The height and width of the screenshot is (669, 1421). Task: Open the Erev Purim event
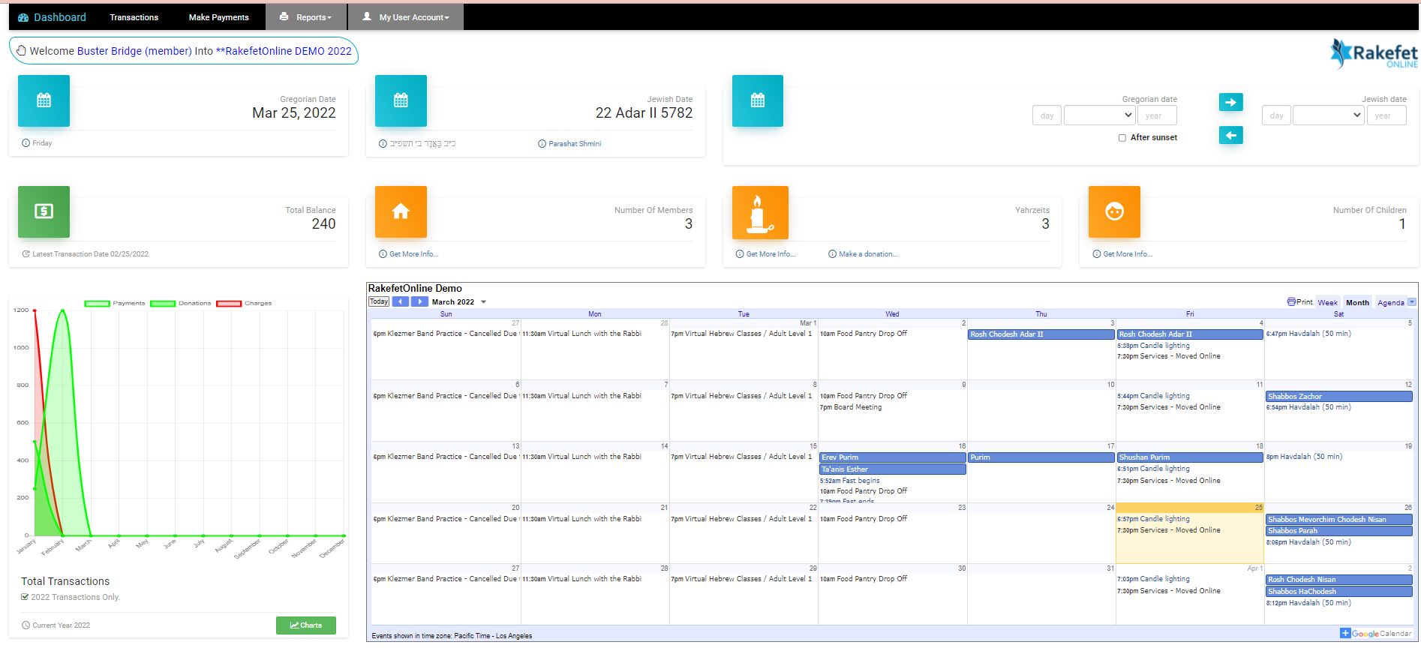(x=892, y=457)
